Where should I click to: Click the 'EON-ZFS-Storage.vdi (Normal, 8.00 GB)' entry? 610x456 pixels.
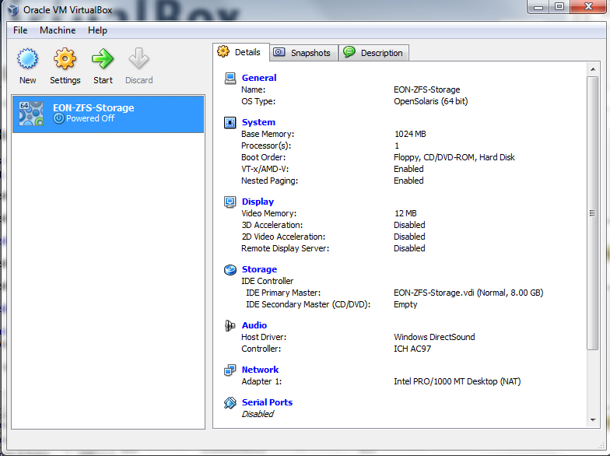click(x=468, y=293)
